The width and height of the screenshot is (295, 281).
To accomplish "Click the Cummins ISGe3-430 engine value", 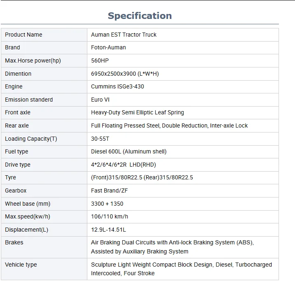I will (117, 86).
